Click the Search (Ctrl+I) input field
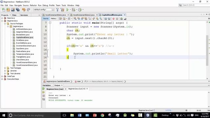This screenshot has height=118, width=210. (196, 5)
